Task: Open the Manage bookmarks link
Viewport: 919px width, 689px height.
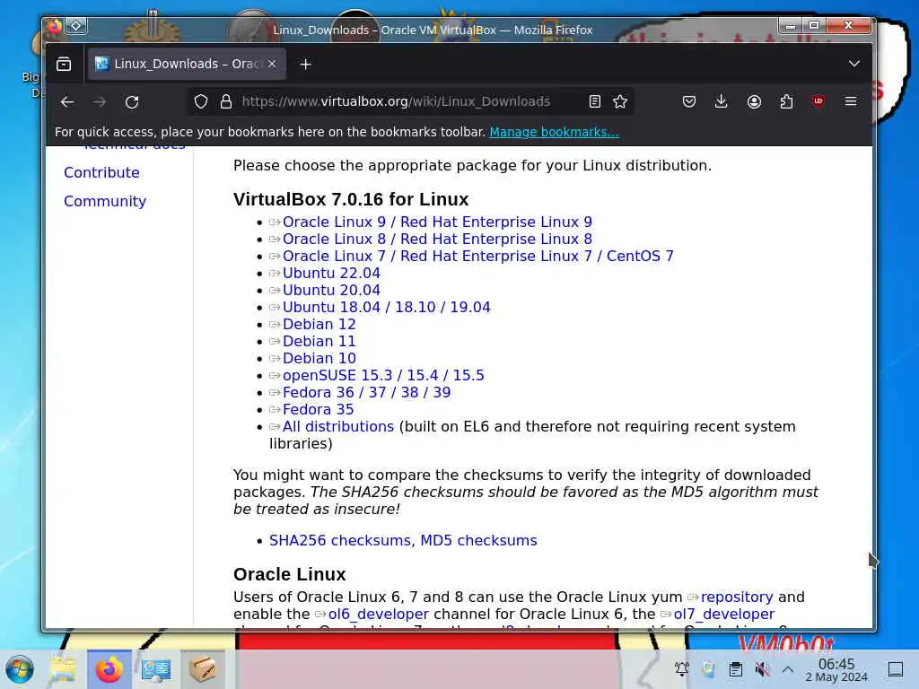Action: point(554,133)
